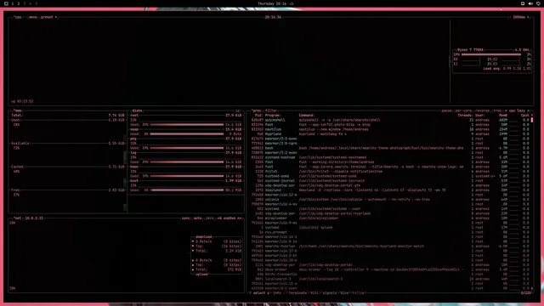The width and height of the screenshot is (544, 306).
Task: Click the mem box title
Action: tap(18, 110)
